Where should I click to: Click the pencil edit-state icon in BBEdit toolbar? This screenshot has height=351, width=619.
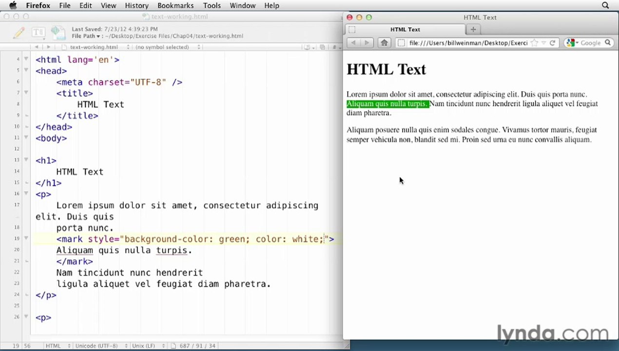(19, 33)
